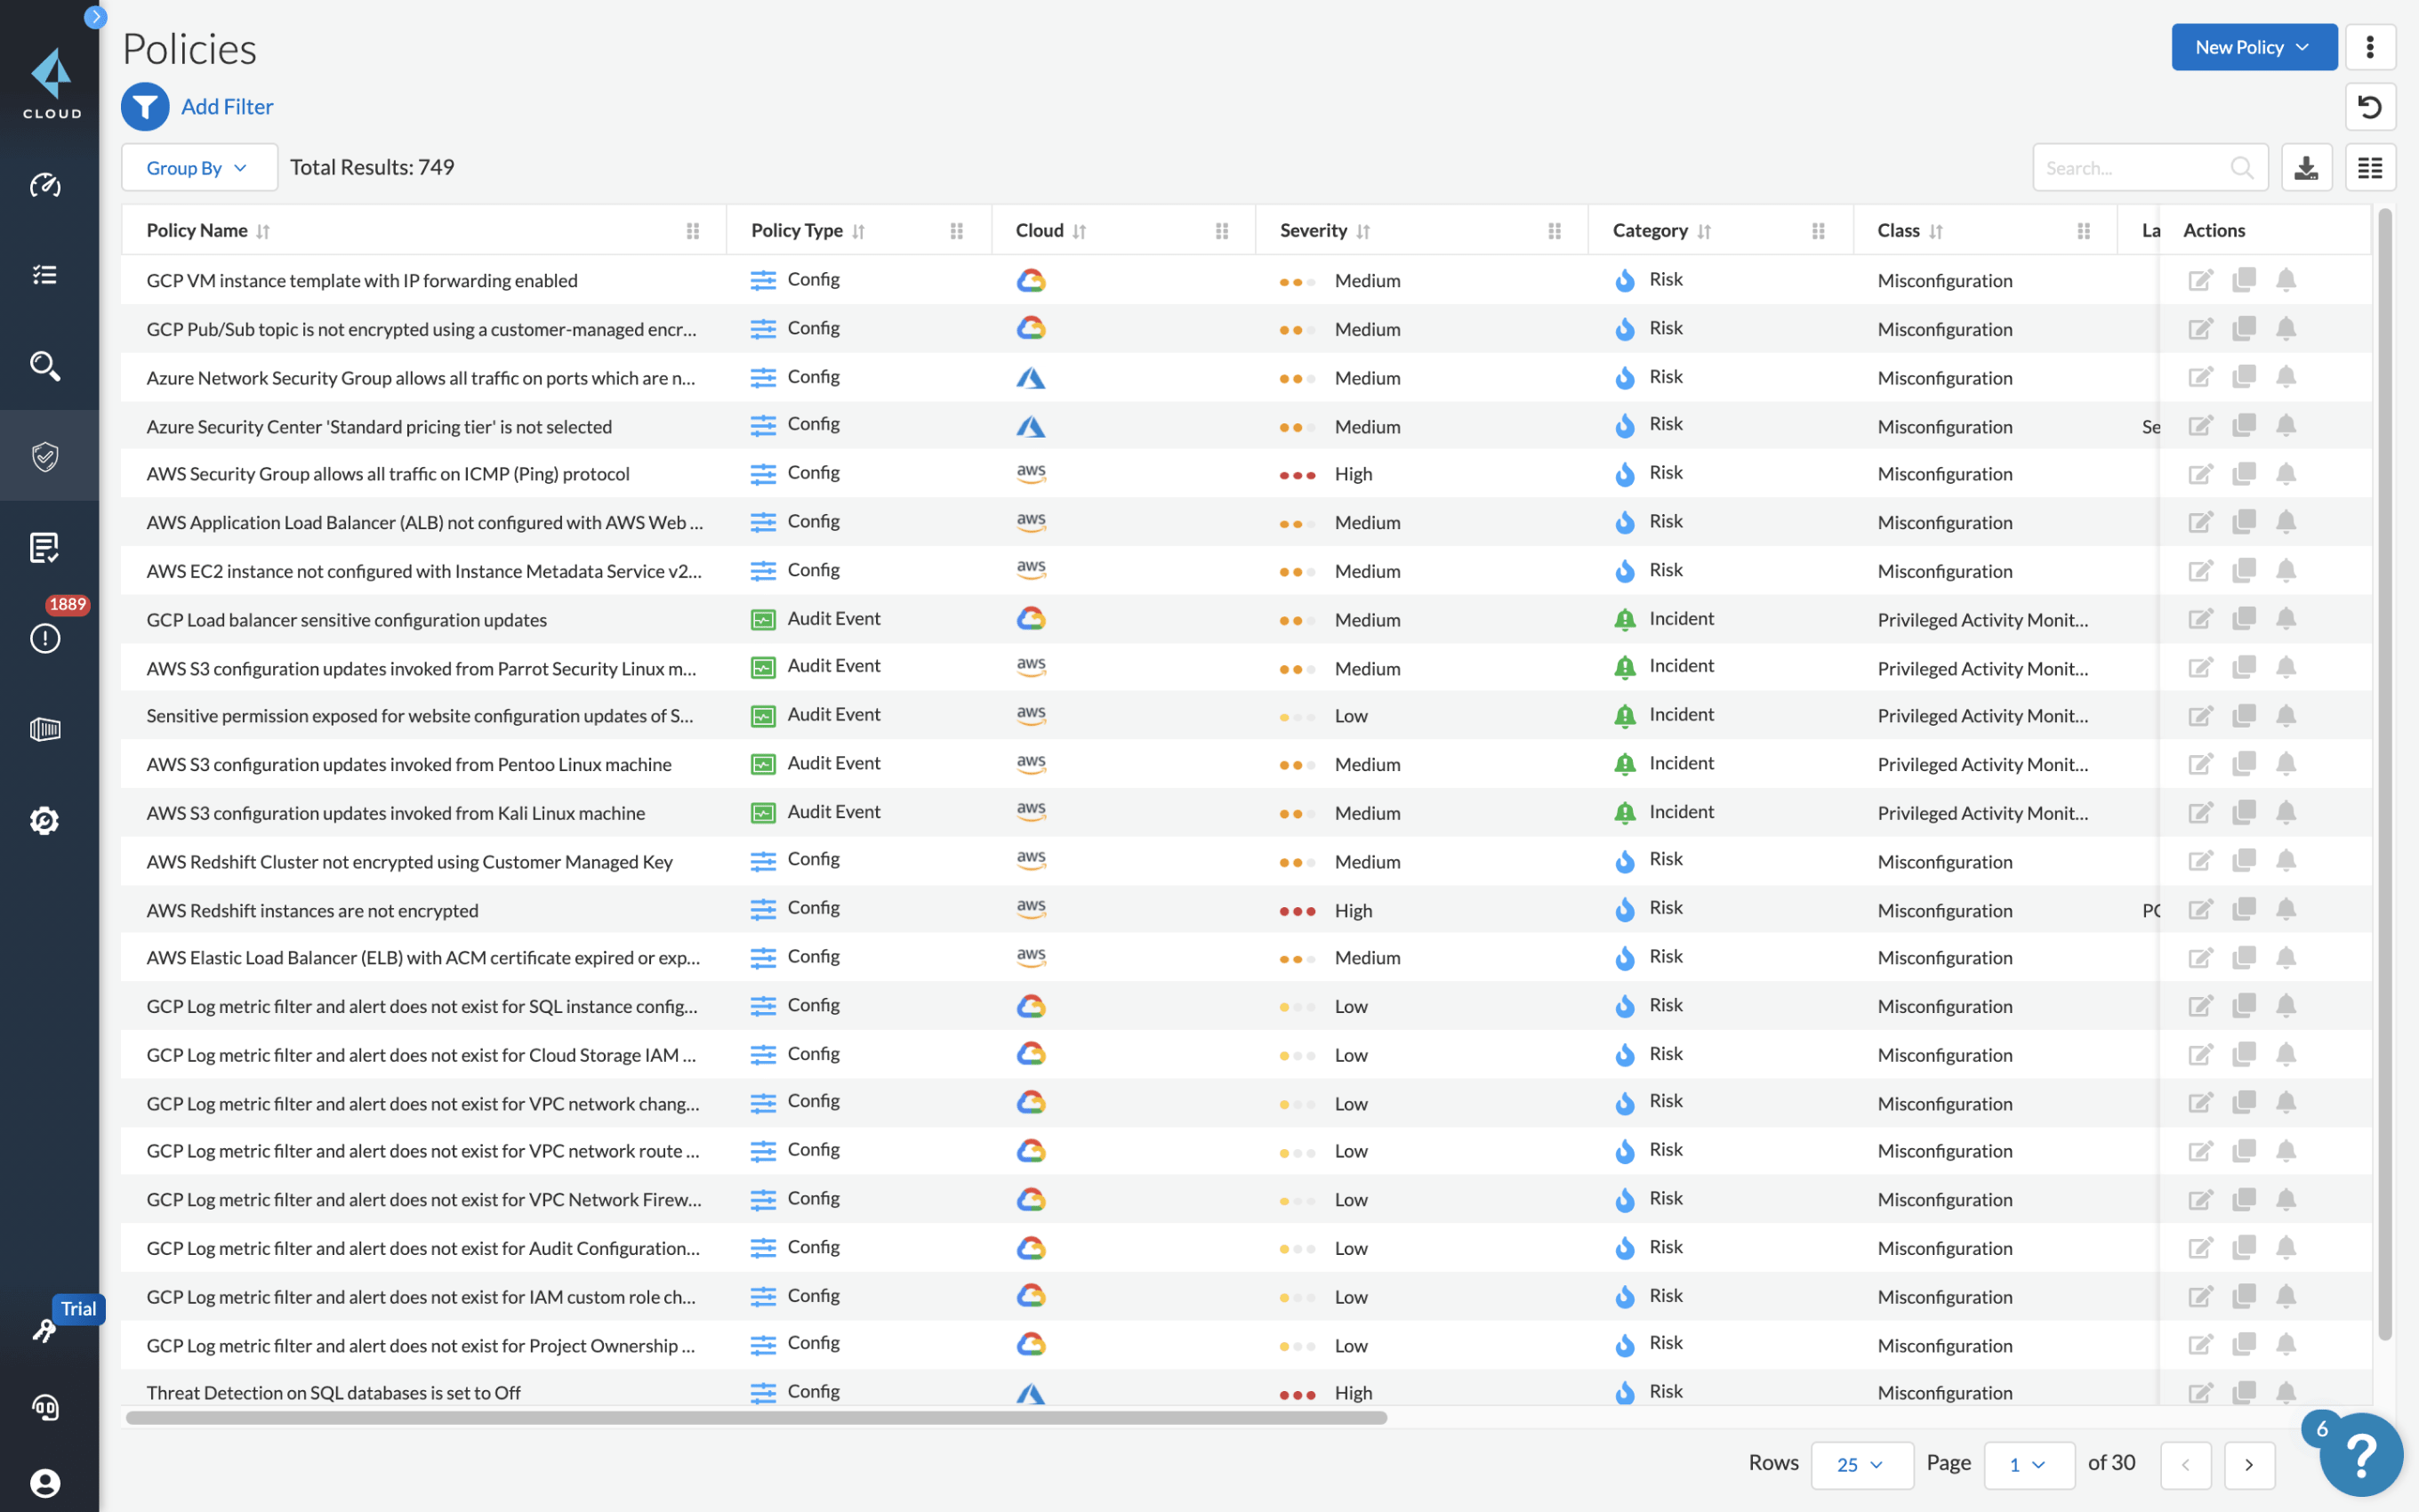Click the previous page navigation arrow
2419x1512 pixels.
2184,1463
